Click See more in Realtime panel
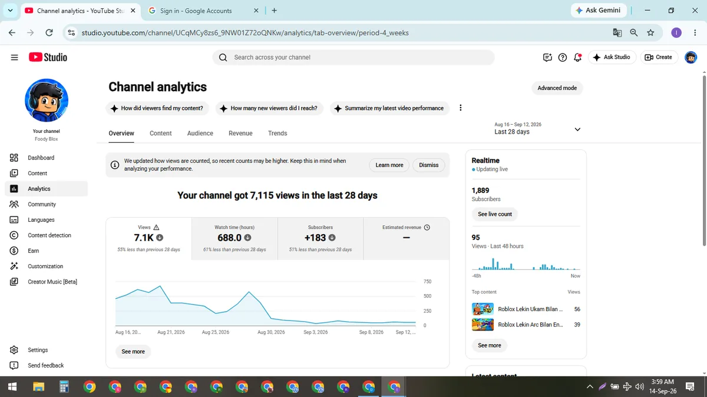 point(490,345)
